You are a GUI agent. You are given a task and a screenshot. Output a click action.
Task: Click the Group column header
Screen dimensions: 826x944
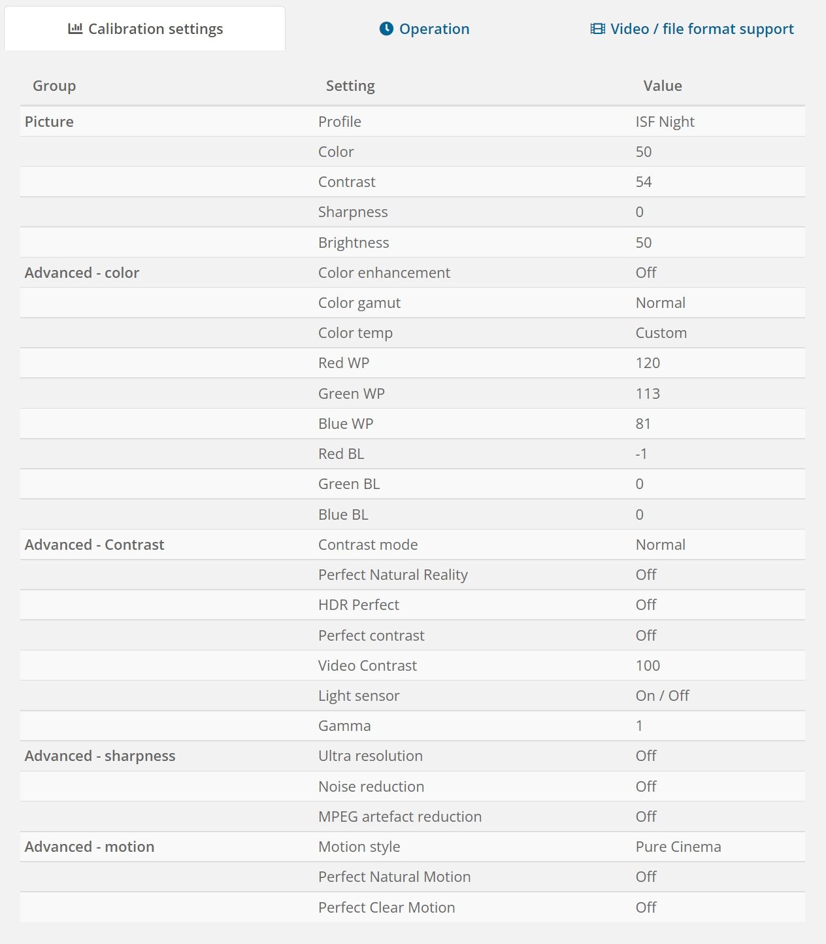pos(54,86)
